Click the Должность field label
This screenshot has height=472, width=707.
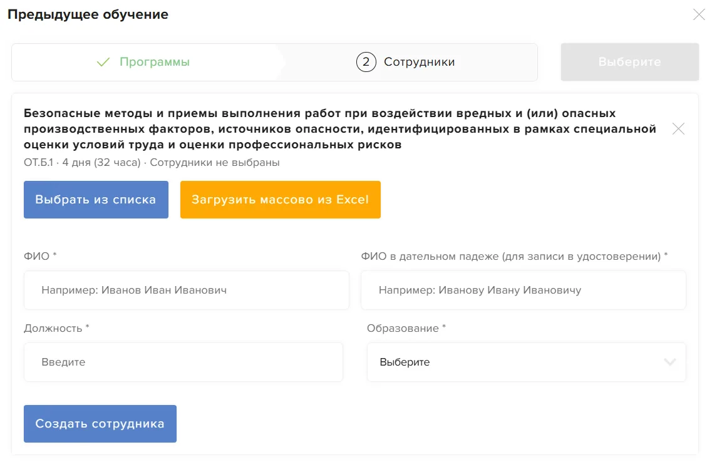pos(56,328)
